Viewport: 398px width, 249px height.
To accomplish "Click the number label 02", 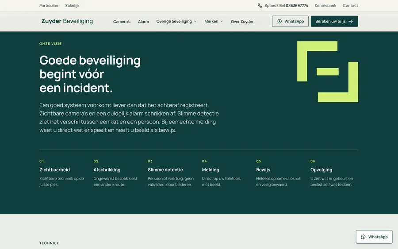I will (x=96, y=161).
